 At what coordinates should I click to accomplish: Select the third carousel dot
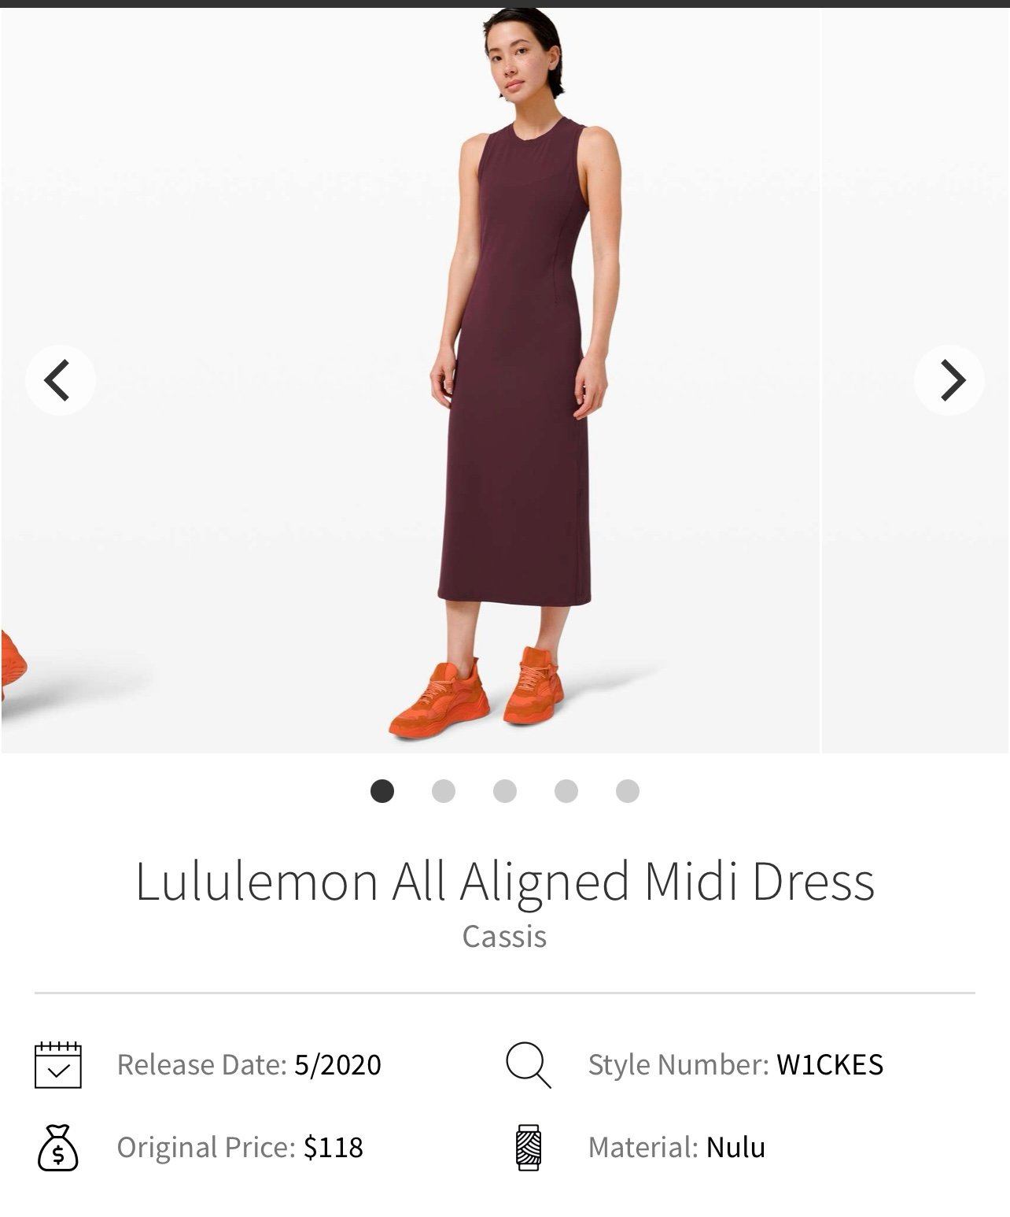(x=505, y=790)
